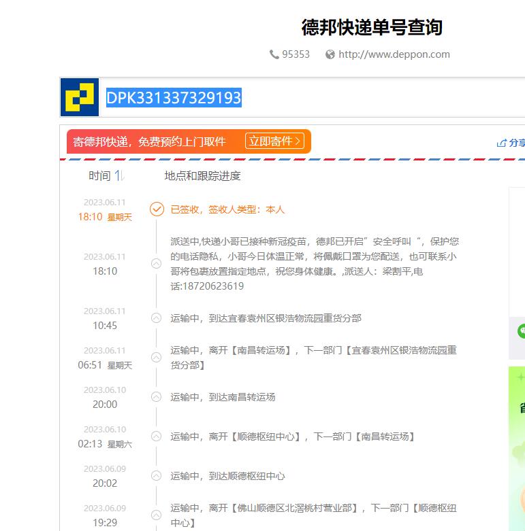Screen dimensions: 525x531
Task: Click the circle icon for 派送中 entry
Action: pos(156,264)
